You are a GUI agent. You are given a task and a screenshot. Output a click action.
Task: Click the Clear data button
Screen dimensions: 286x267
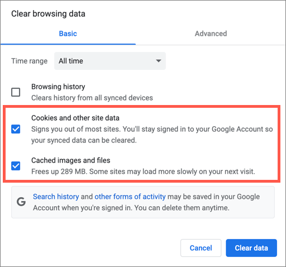tap(251, 248)
